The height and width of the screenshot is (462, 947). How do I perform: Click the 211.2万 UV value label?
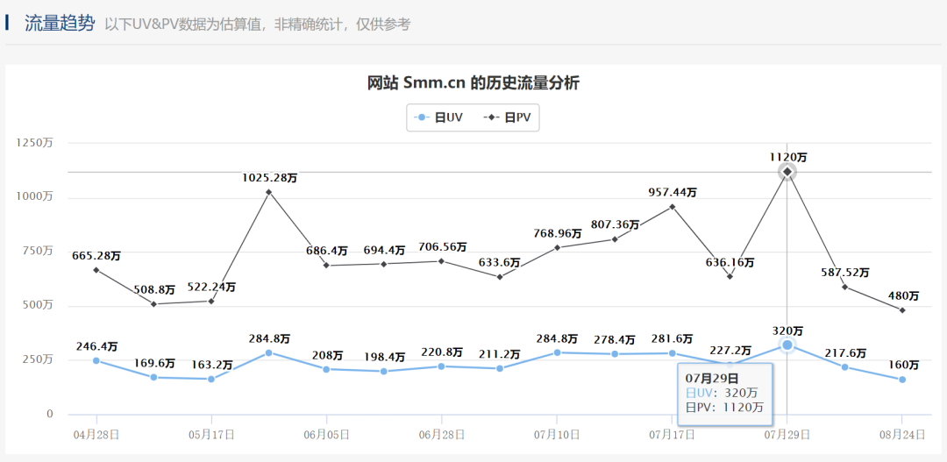coord(500,355)
